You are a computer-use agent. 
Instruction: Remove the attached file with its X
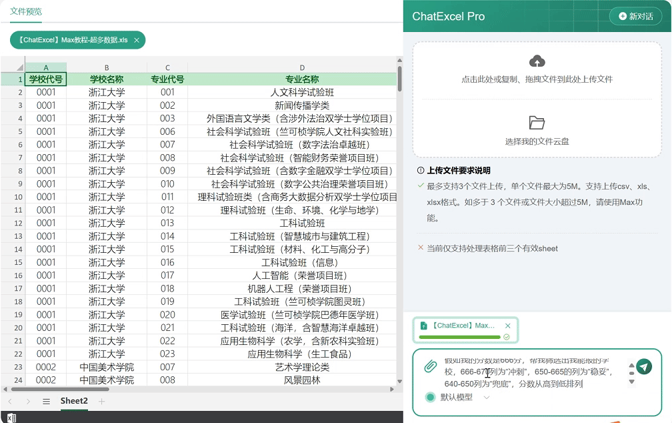coord(507,326)
